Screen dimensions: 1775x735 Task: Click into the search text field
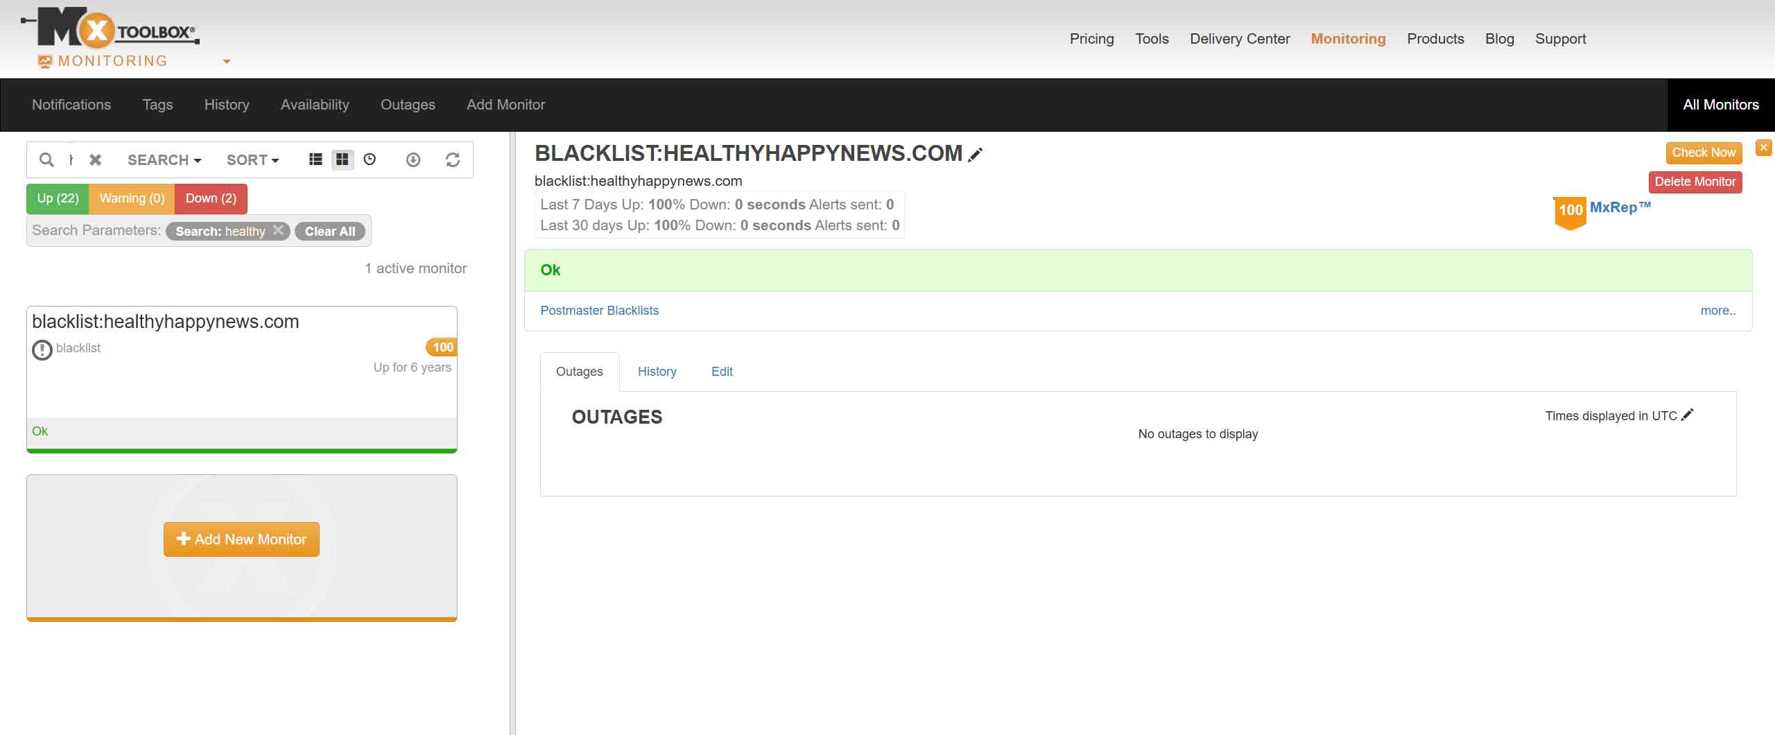(72, 160)
